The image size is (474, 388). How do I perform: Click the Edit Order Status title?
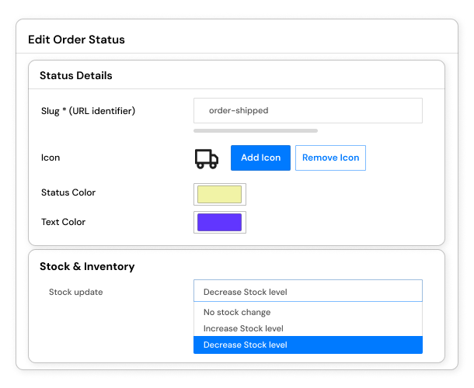click(76, 40)
